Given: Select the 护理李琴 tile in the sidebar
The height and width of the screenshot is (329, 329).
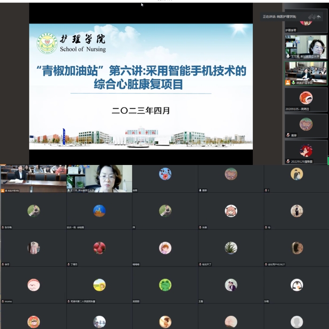Looking at the screenshot, I should tap(305, 23).
